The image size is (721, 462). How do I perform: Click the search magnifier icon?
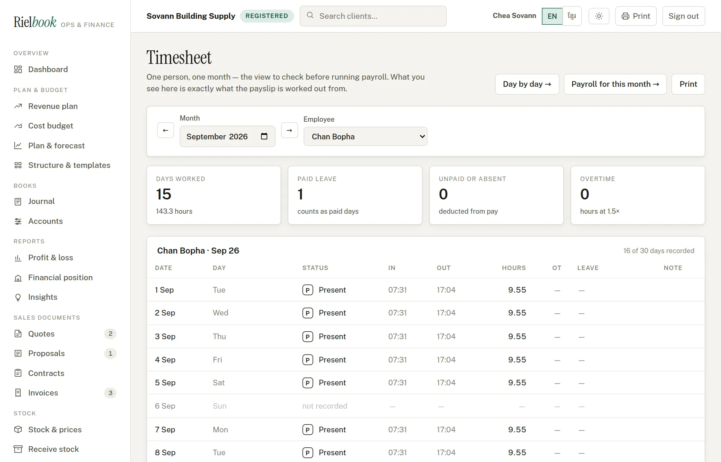(310, 15)
